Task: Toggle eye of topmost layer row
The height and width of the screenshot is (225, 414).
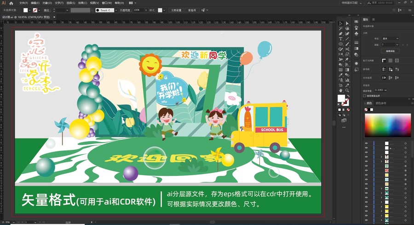Action: [366, 143]
